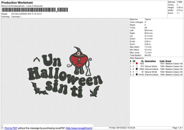Select 'Wilcom EmbroideryStudio – Level 3 Advanced' text

click(22, 6)
